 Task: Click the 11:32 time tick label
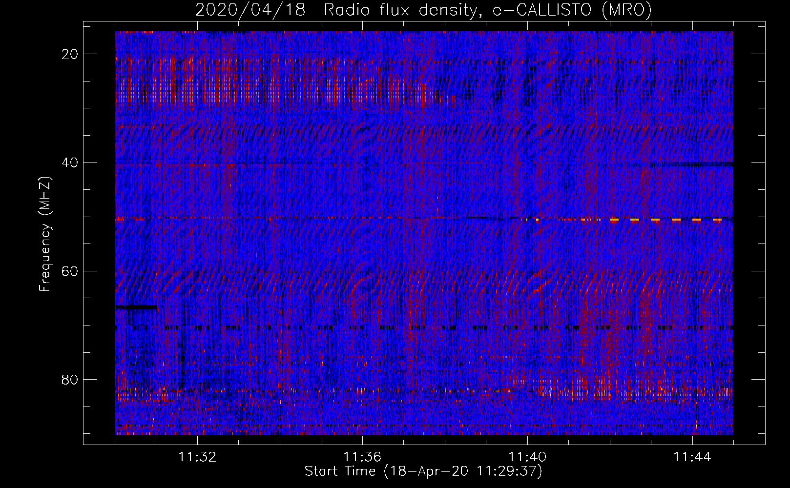click(197, 457)
